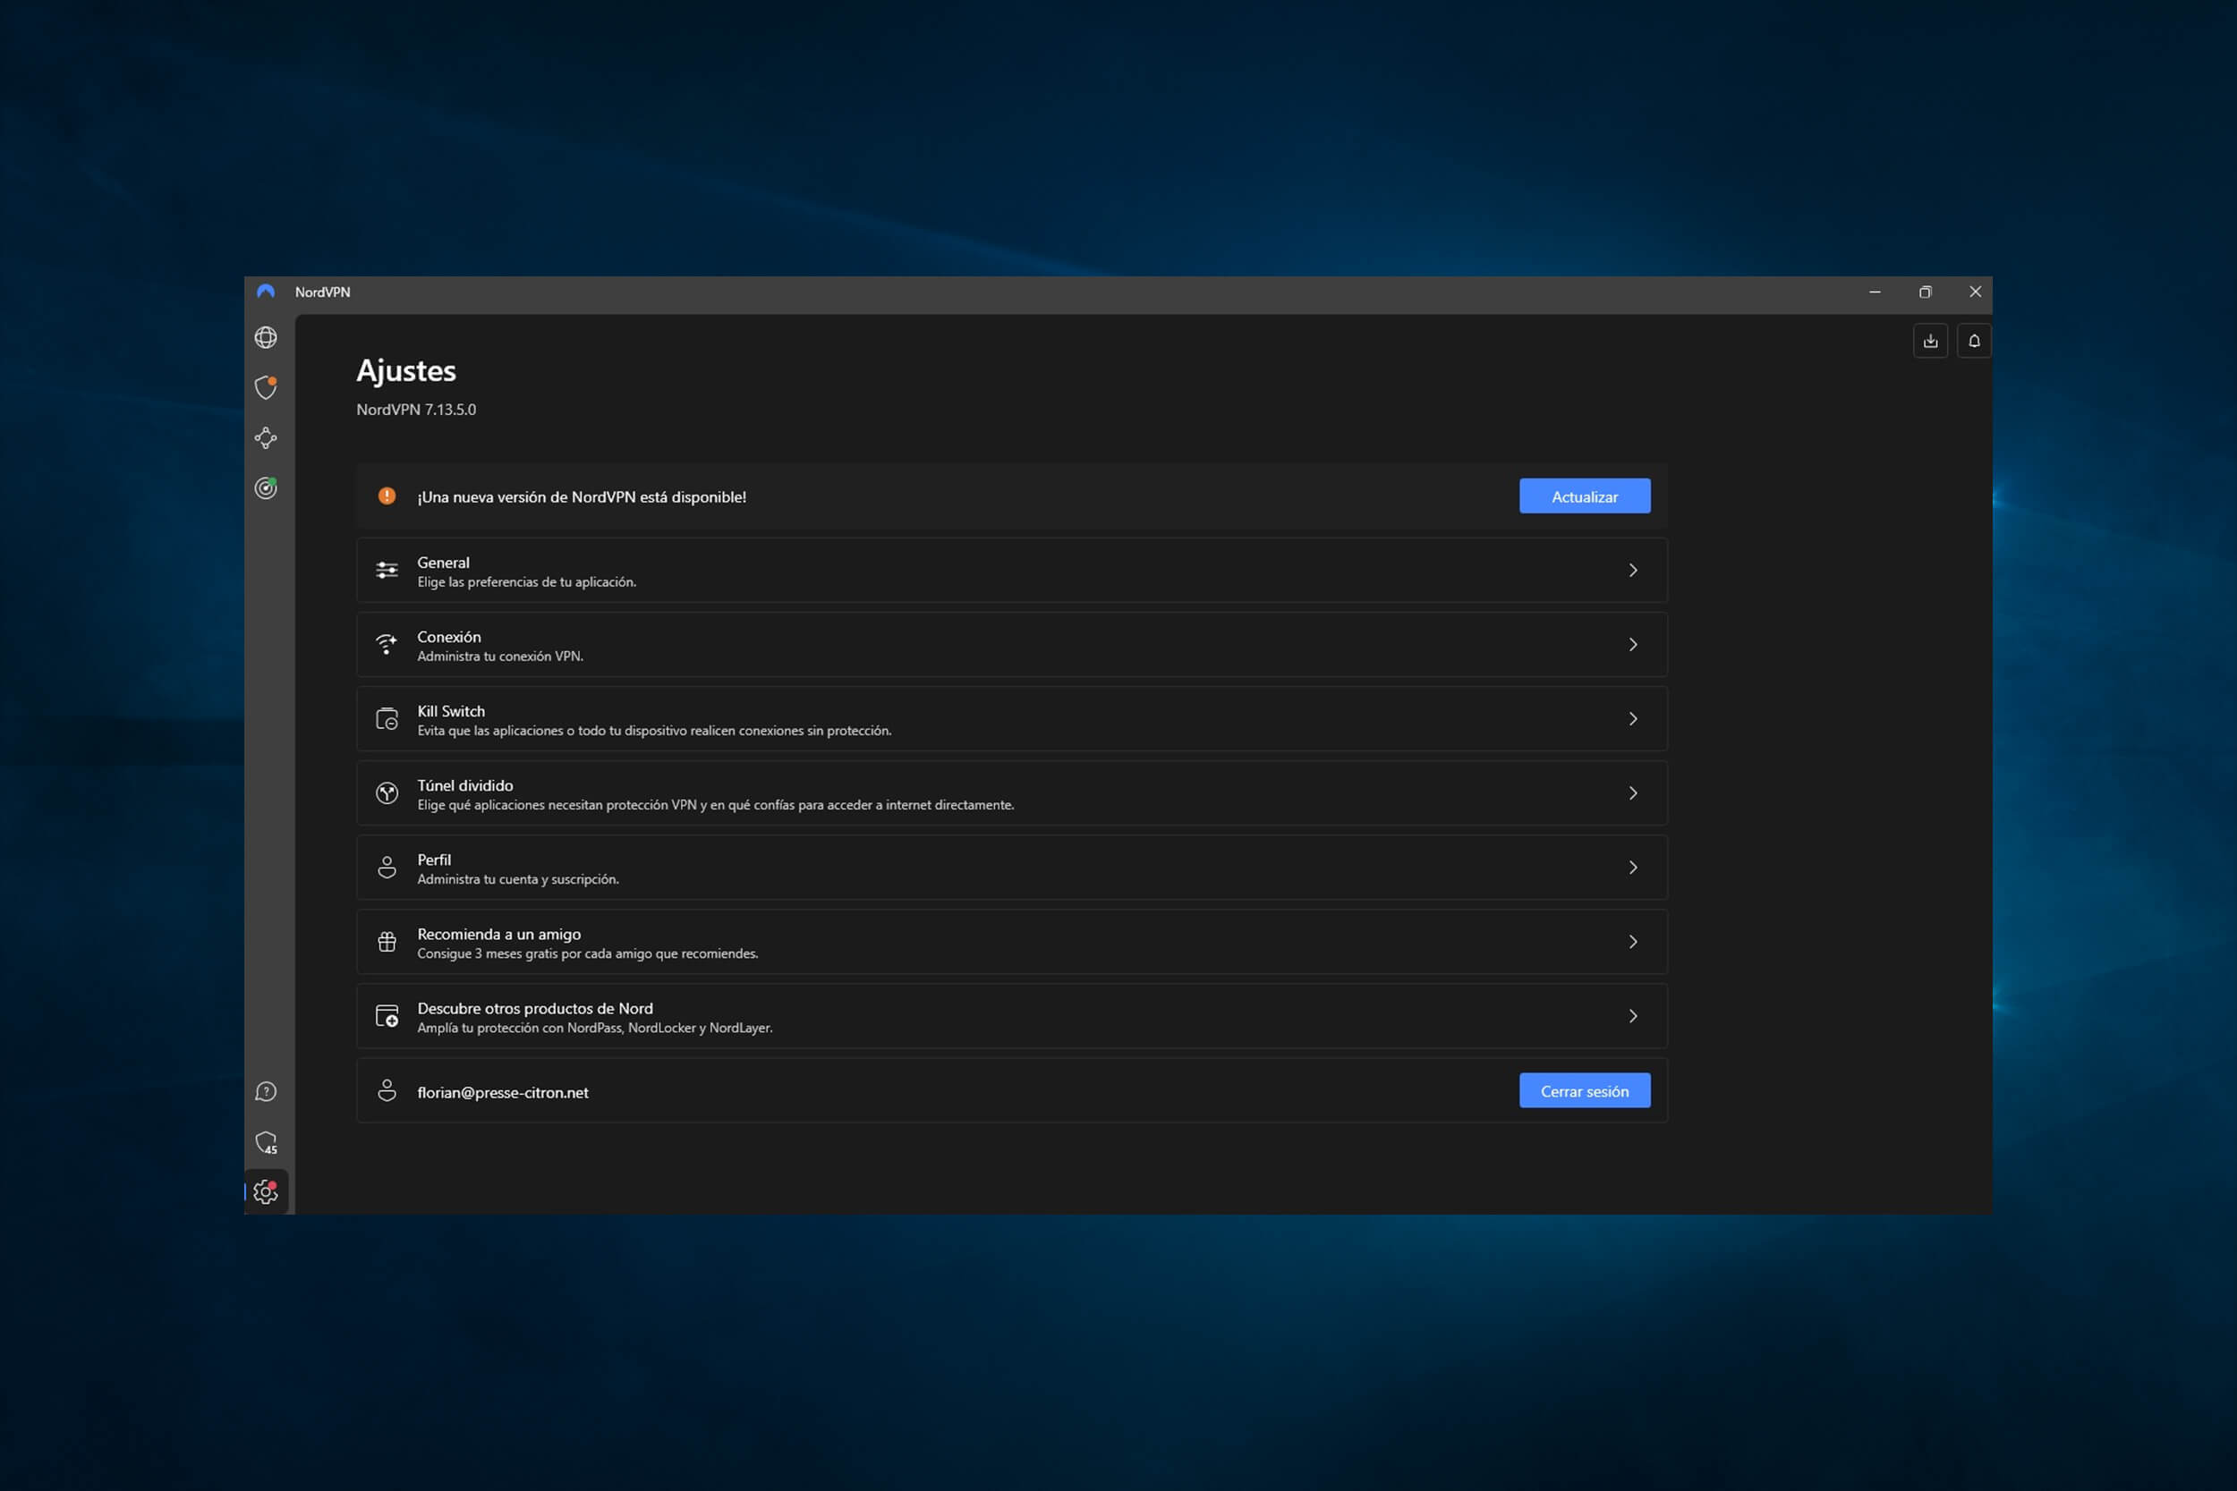Image resolution: width=2237 pixels, height=1491 pixels.
Task: Open the help chat bubble icon
Action: tap(266, 1091)
